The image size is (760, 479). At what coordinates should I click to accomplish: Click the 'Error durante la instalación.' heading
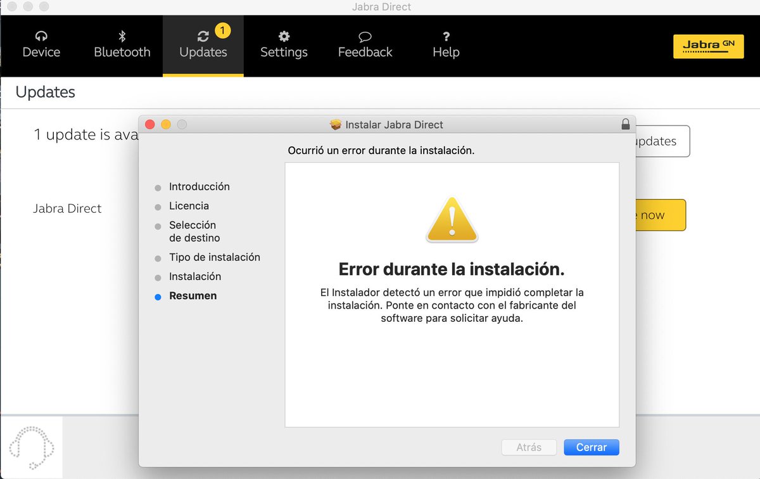click(x=452, y=269)
